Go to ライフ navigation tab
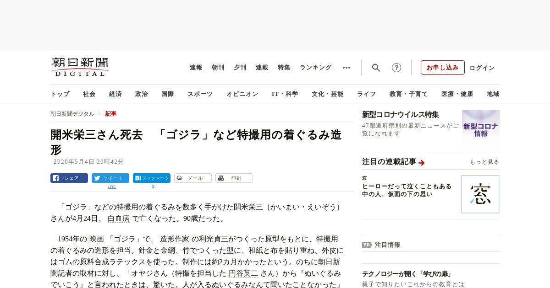This screenshot has width=550, height=288. (367, 94)
